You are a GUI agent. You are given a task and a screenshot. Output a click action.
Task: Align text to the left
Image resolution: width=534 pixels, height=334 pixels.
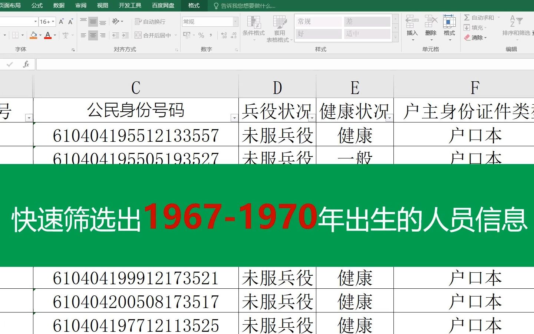pos(83,35)
